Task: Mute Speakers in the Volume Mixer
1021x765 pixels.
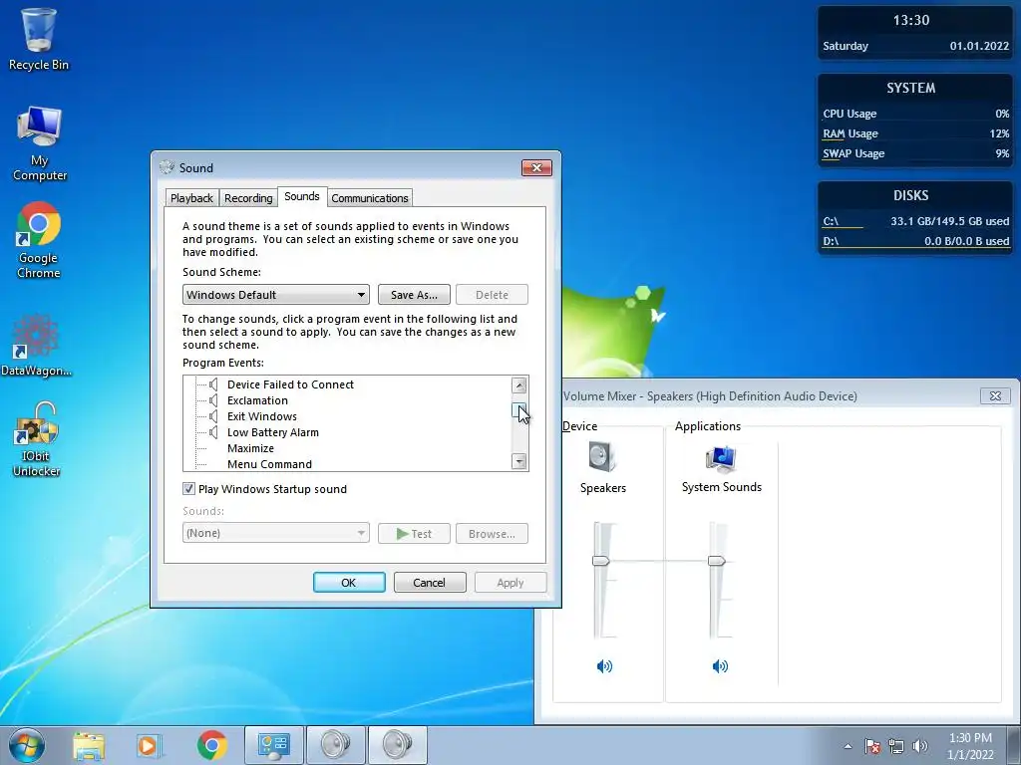Action: click(x=604, y=666)
